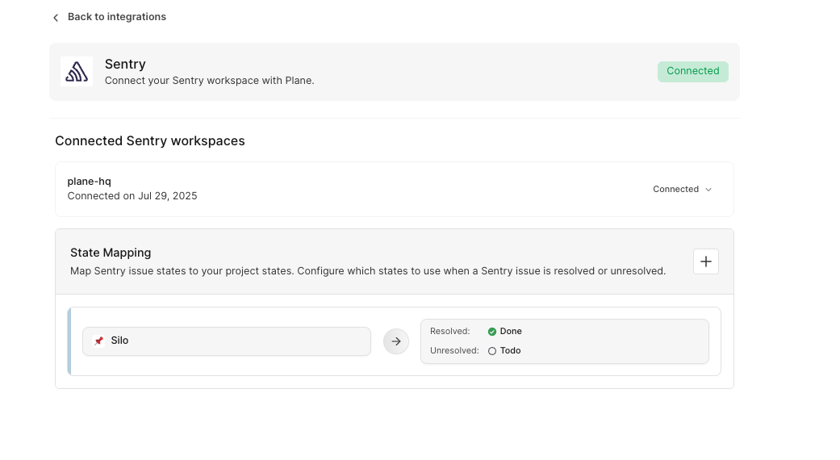Click 'Connected on Jul 29, 2025' text

(x=132, y=196)
